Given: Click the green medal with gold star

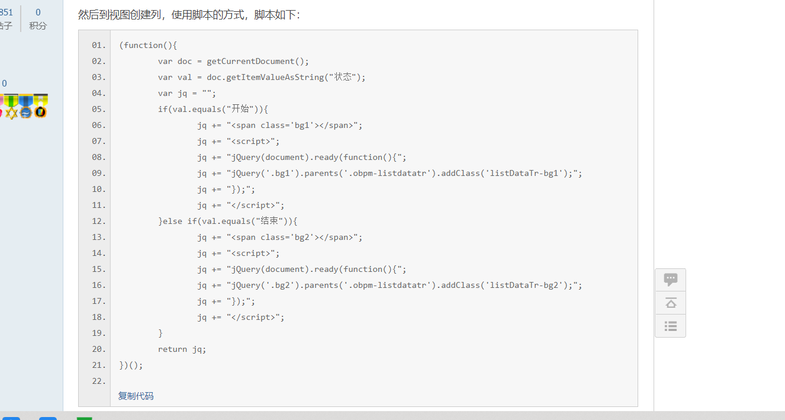Looking at the screenshot, I should (x=11, y=107).
